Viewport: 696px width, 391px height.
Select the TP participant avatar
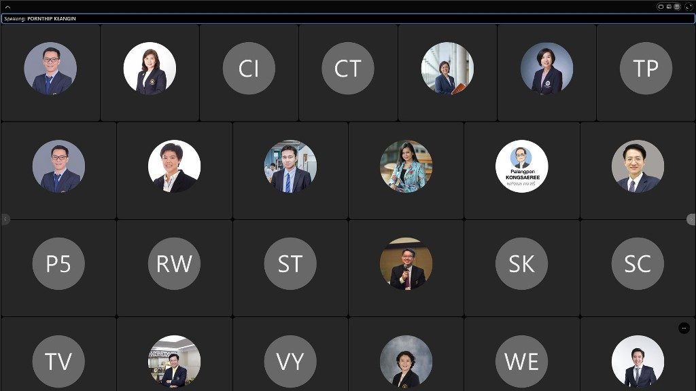click(x=646, y=69)
